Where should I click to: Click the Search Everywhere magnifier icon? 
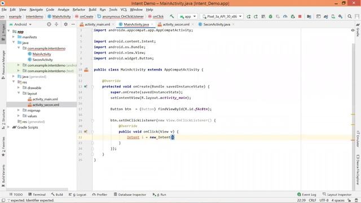(350, 16)
